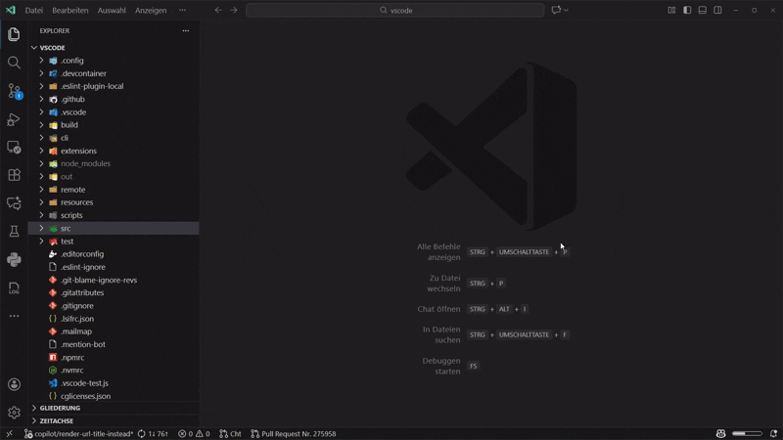Screen dimensions: 783x440
Task: Show additional activity bar views
Action: tap(14, 316)
